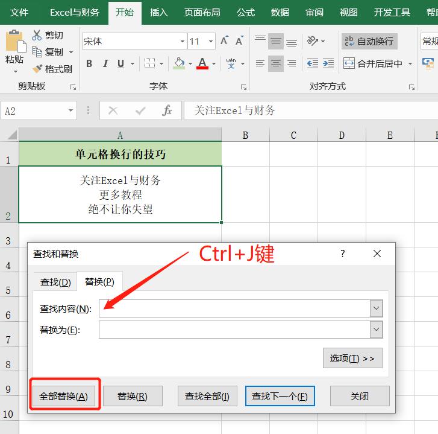Open the paste options dropdown arrow
Screen dimensions: 438x434
16,72
